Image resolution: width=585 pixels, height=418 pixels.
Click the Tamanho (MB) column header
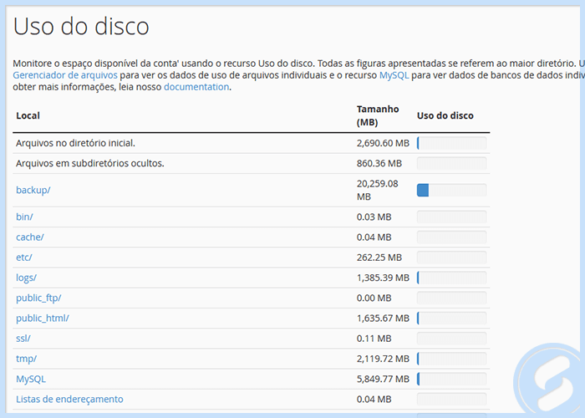[378, 115]
